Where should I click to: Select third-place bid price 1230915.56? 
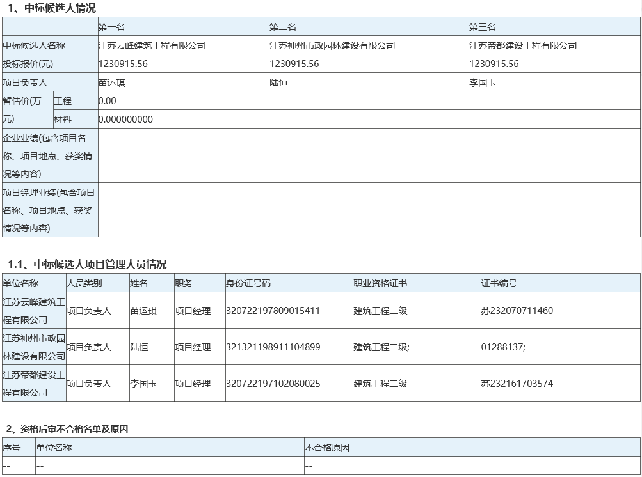[494, 64]
